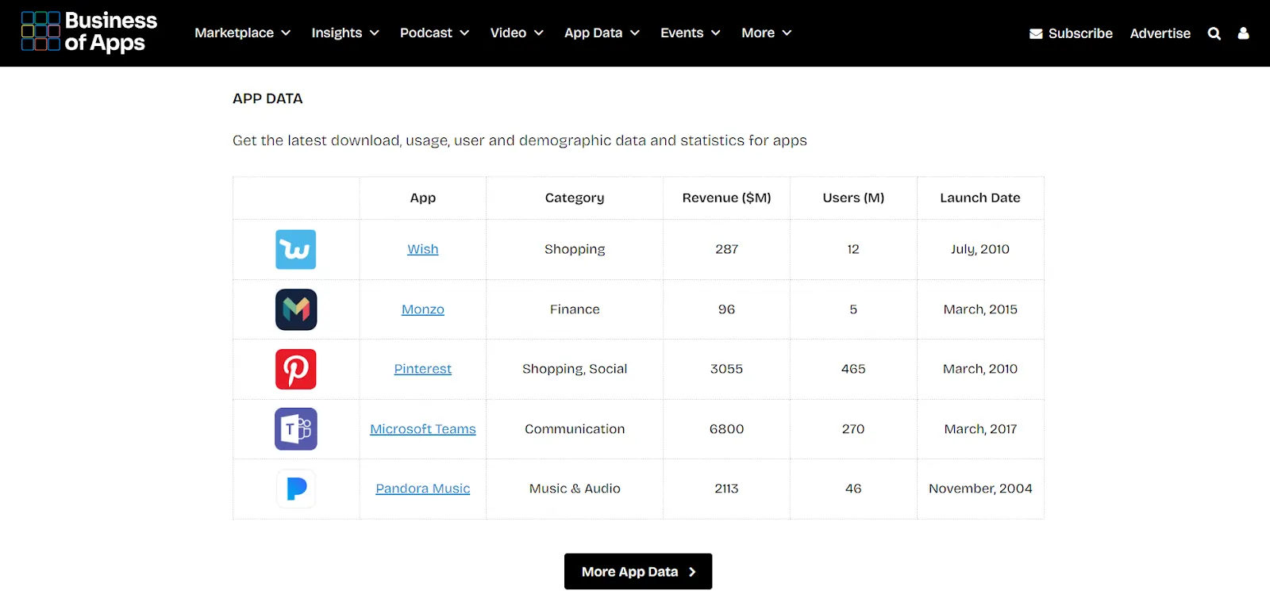Select revenue value 3055
The height and width of the screenshot is (591, 1270).
pos(727,369)
